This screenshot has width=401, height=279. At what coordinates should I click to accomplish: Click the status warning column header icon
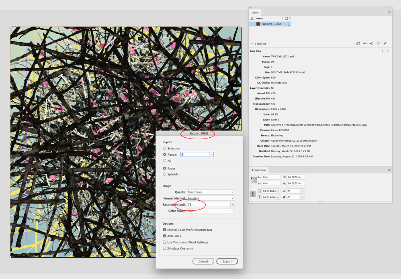[252, 18]
